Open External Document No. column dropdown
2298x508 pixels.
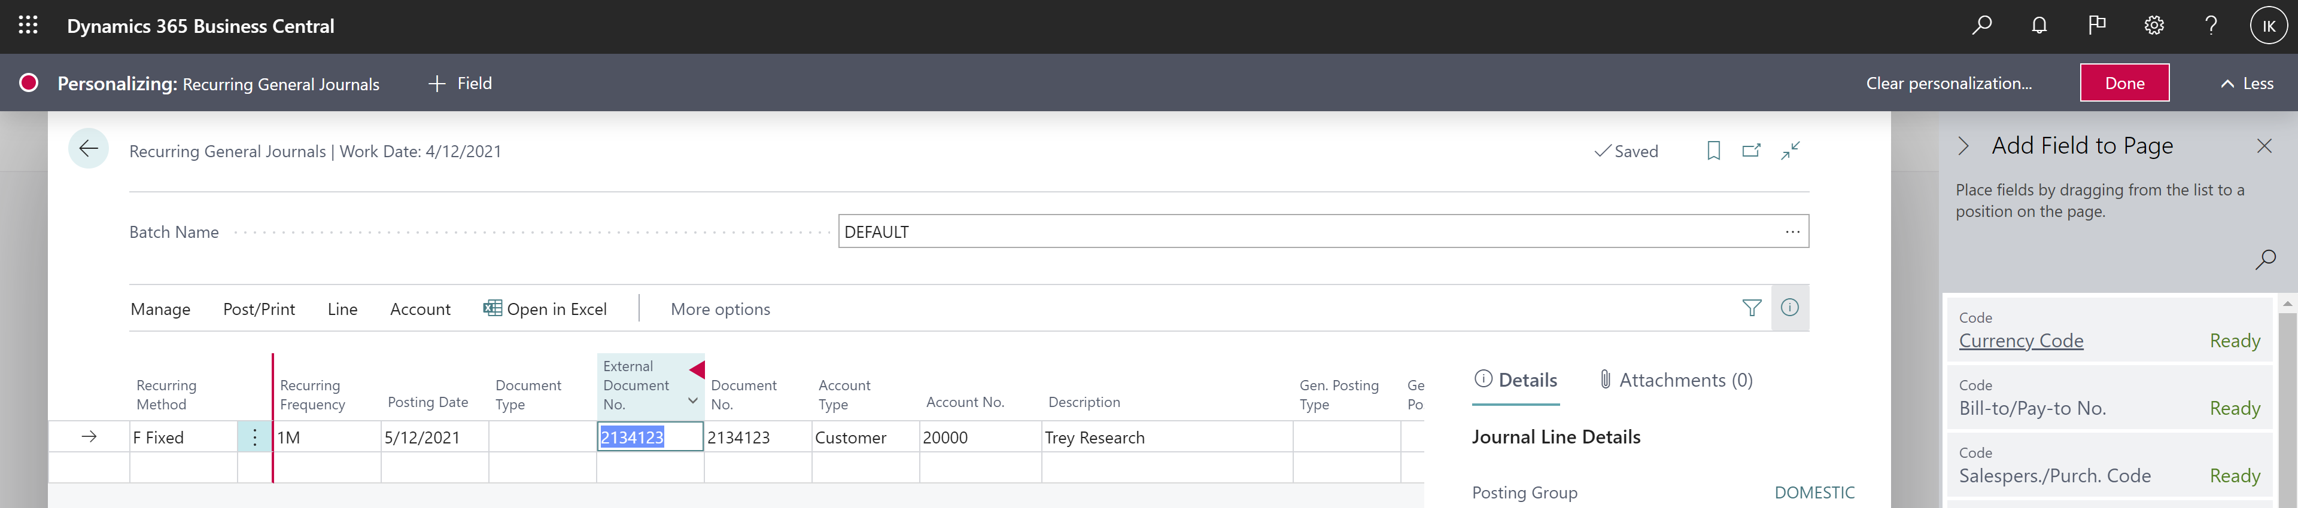point(692,402)
